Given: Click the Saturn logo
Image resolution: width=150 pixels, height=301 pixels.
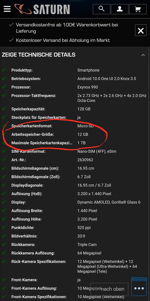Looking at the screenshot, I should click(x=42, y=9).
